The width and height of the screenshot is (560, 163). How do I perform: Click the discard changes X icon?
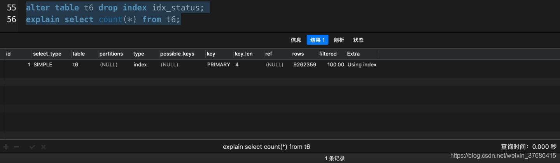(x=44, y=147)
